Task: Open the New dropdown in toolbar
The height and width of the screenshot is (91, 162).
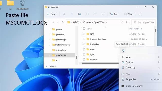Action: [x=52, y=14]
